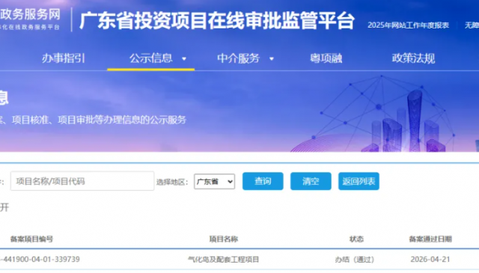This screenshot has width=479, height=273.
Task: Click the 2026-04-21 date cell
Action: click(x=430, y=260)
